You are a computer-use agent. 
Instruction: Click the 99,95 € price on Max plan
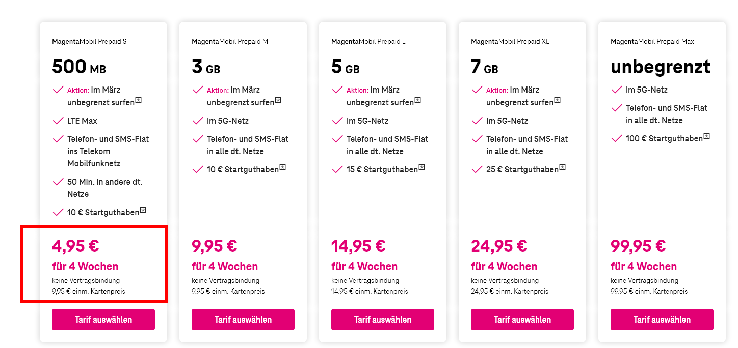coord(638,246)
